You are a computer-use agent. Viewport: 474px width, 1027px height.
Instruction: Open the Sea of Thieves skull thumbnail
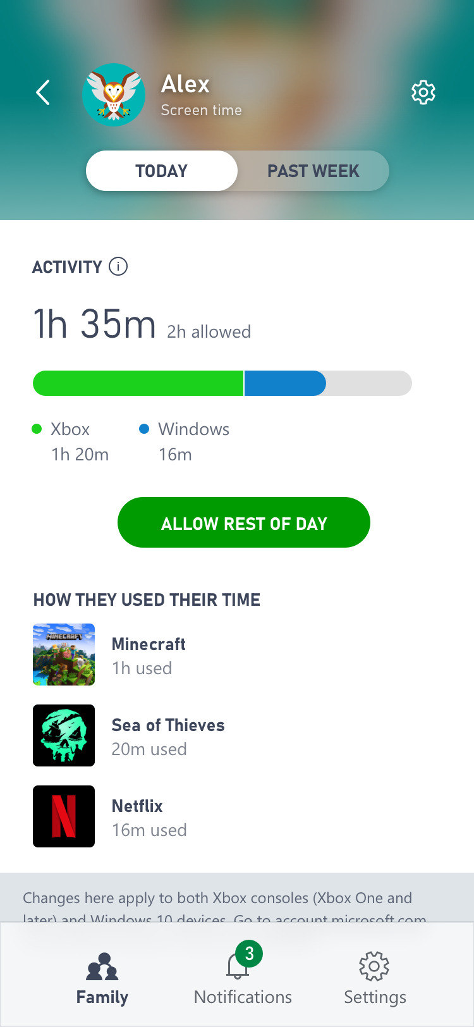(x=64, y=735)
